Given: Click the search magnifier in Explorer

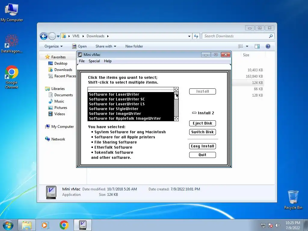Looking at the screenshot, I should point(271,36).
